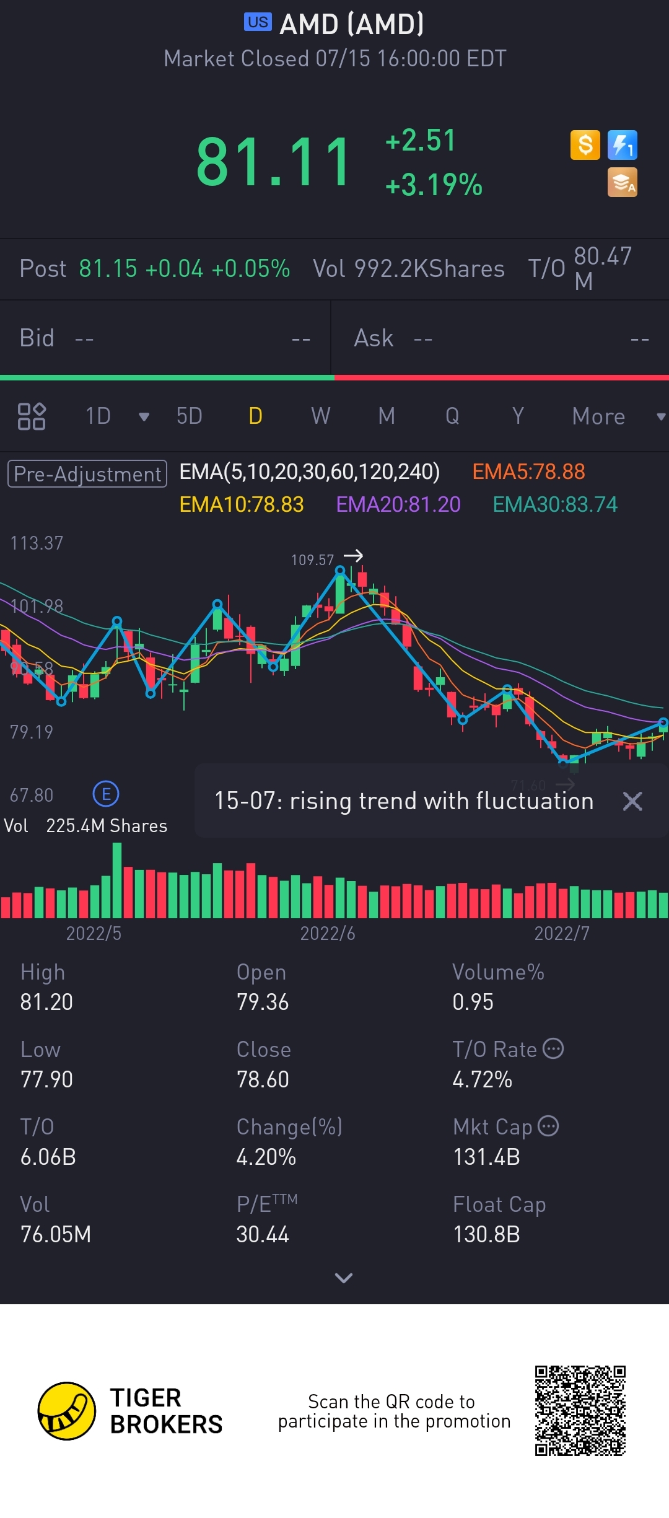Tap the Pre-Adjustment button
This screenshot has height=1518, width=669.
(87, 474)
